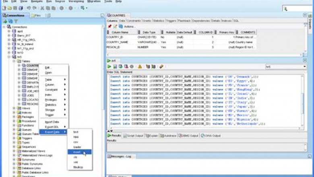Click the eraser clear icon in worksheet toolbar
314x177 pixels.
coord(161,66)
